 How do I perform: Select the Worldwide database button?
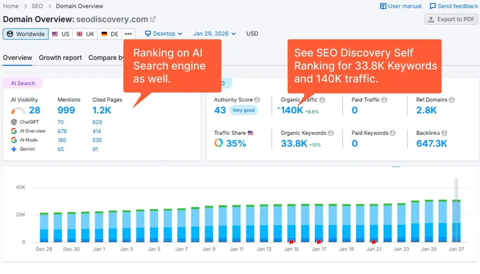26,34
